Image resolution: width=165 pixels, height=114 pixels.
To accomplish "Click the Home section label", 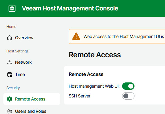I will [x=11, y=27].
